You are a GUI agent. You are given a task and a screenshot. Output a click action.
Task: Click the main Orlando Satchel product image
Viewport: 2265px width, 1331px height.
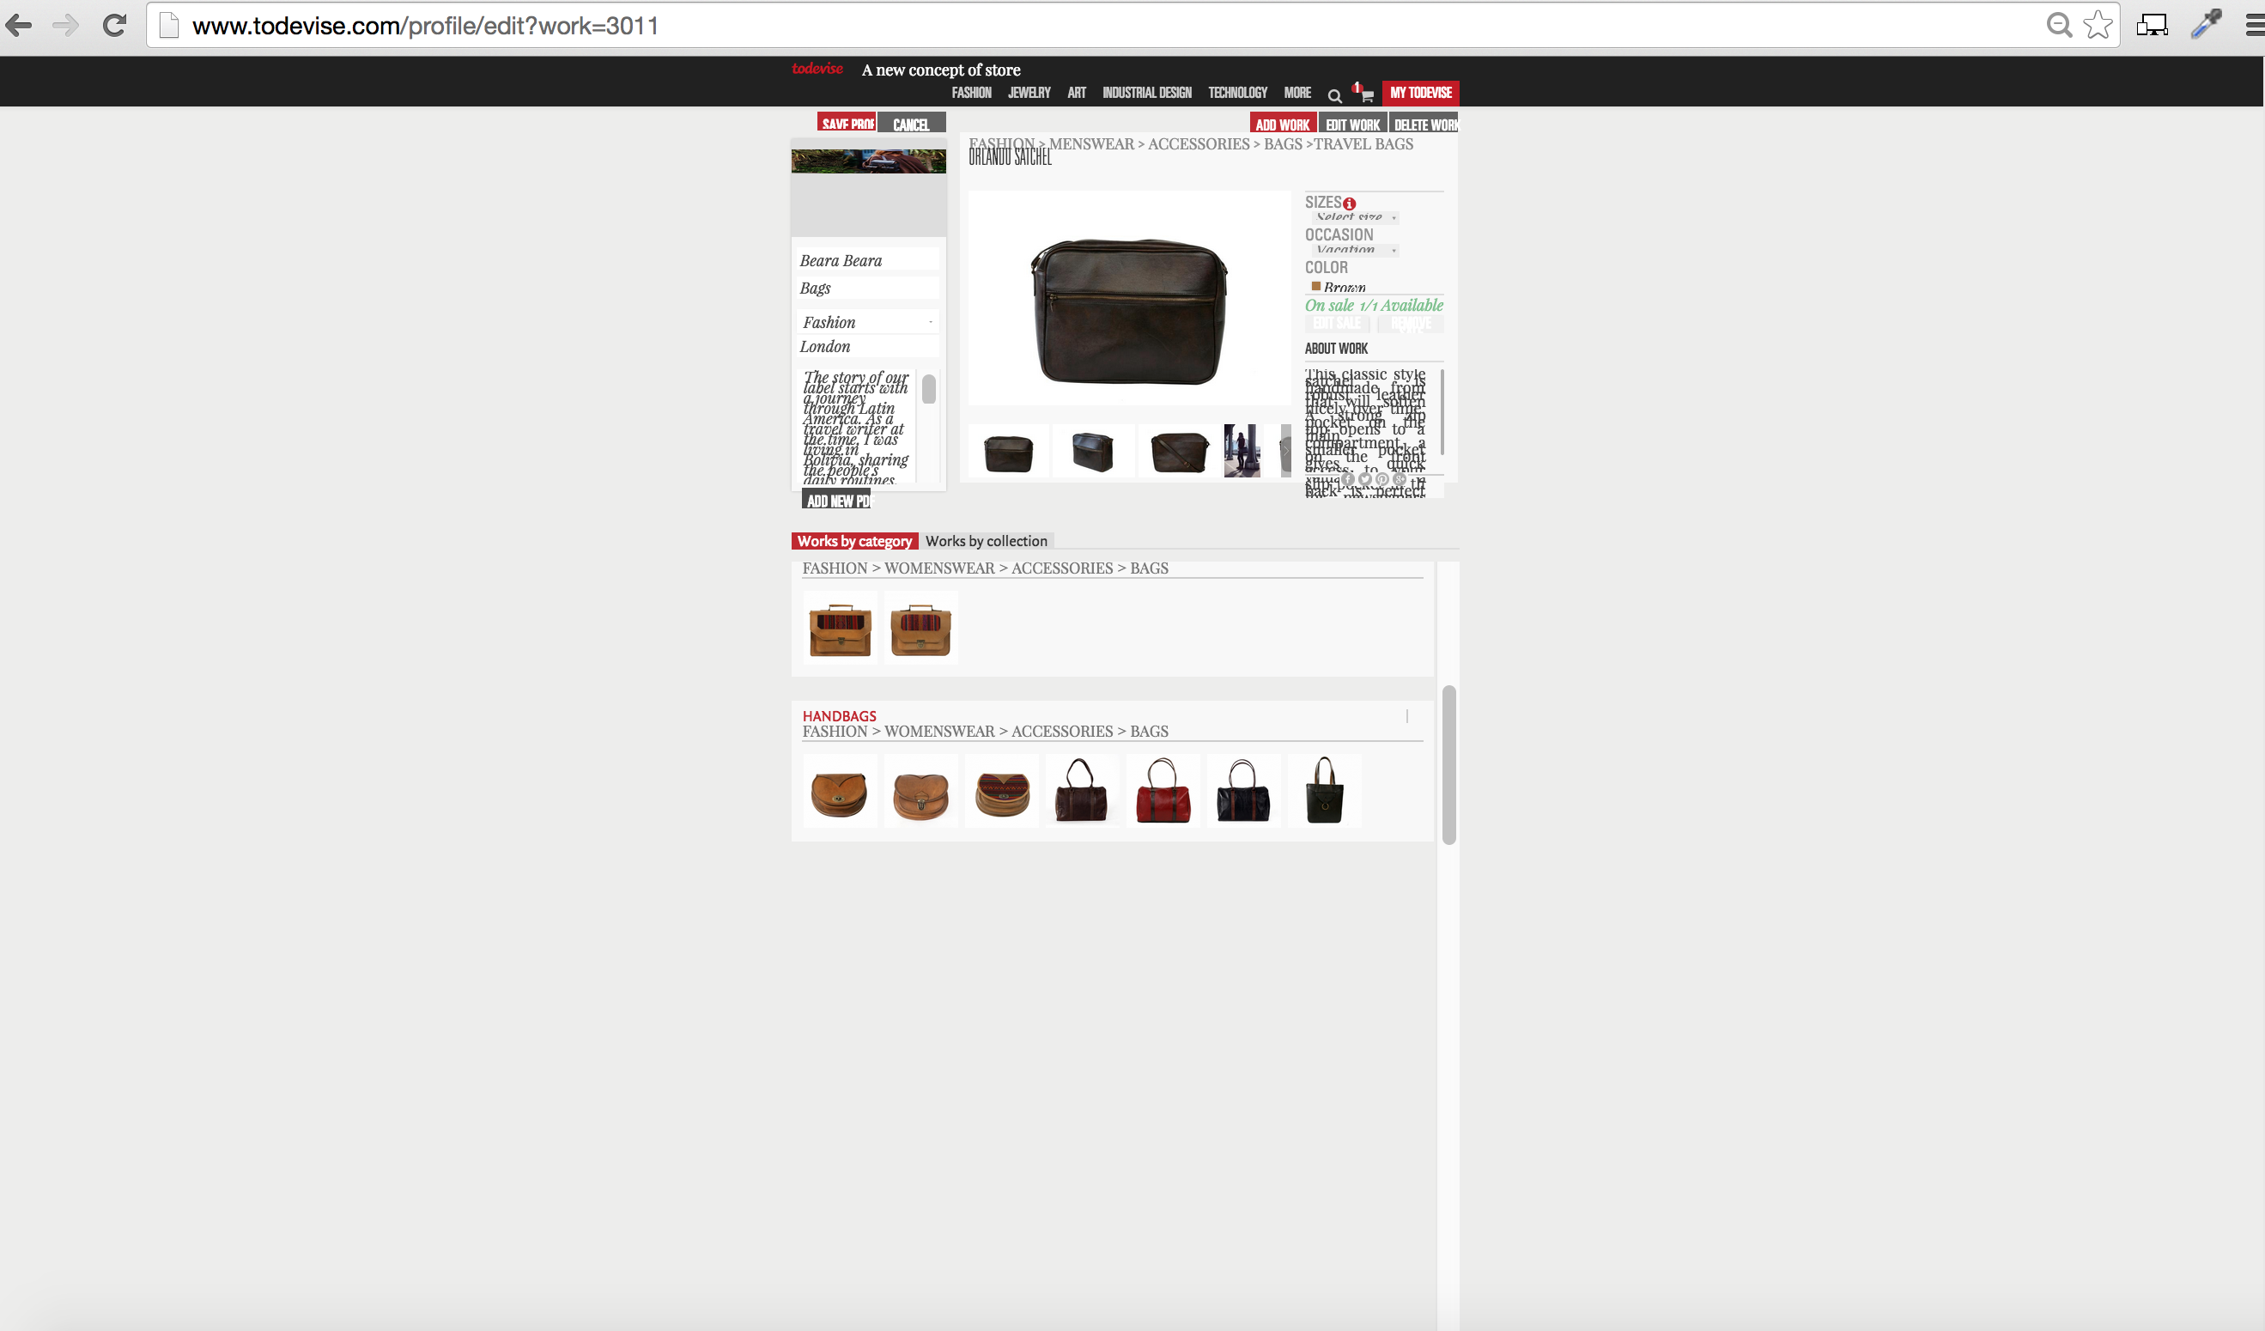1129,297
